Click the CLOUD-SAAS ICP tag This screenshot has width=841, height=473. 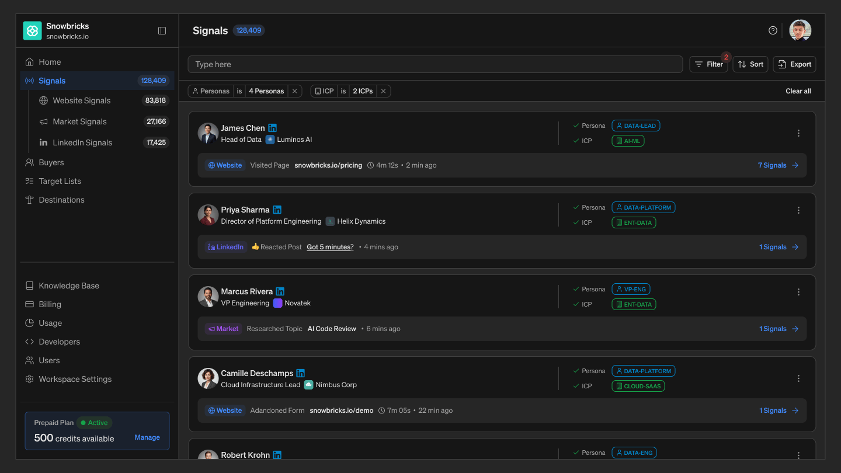tap(638, 386)
